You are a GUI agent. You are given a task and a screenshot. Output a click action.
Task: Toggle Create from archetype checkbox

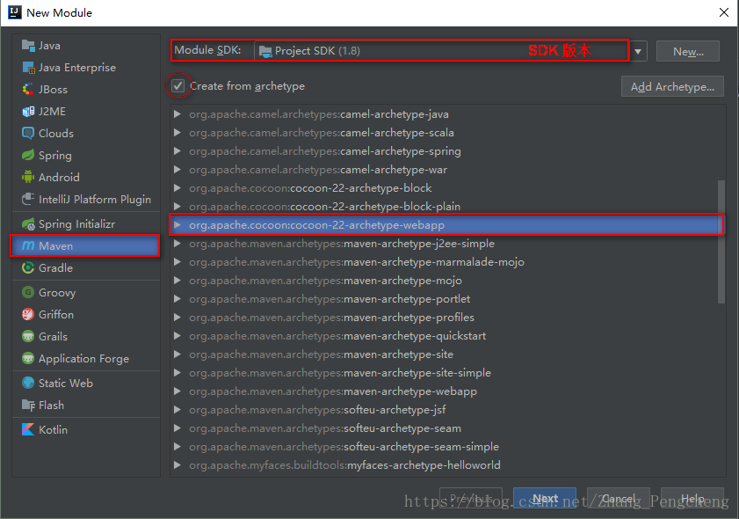(x=178, y=86)
